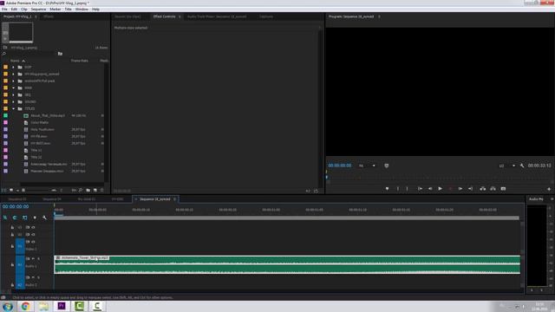This screenshot has height=312, width=555.
Task: Click the Lift button in Program monitor
Action: click(x=483, y=189)
